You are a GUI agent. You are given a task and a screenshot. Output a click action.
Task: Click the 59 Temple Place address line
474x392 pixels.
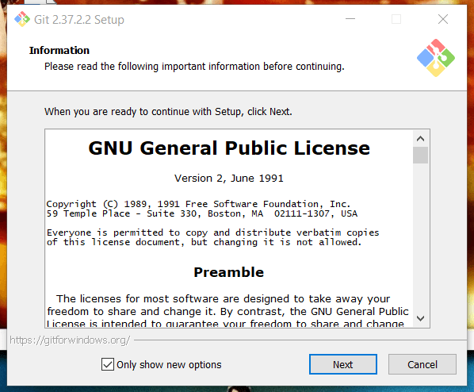202,213
